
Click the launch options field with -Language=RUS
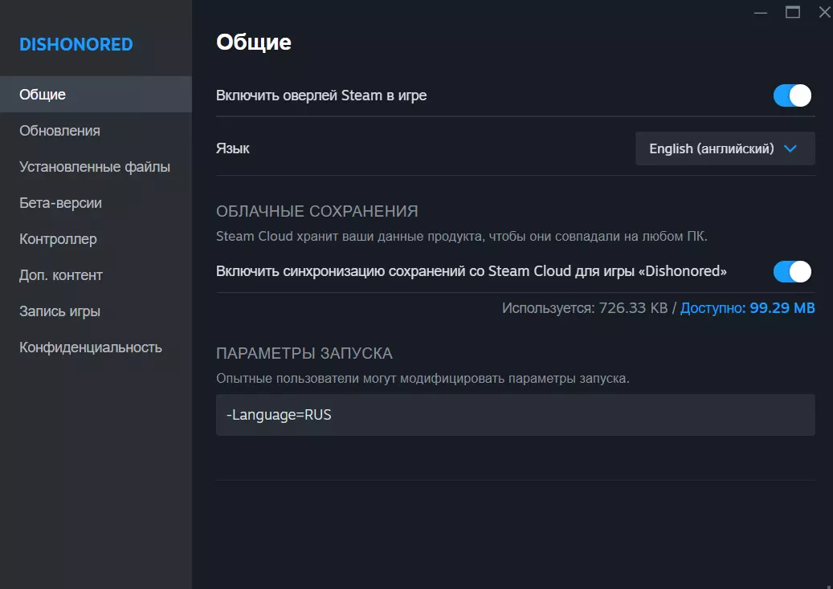(x=515, y=415)
